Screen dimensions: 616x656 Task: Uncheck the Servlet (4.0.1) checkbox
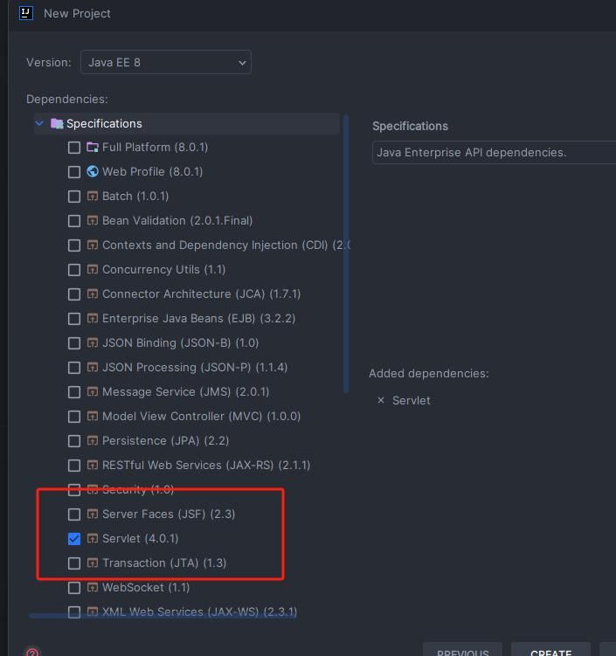(x=74, y=539)
